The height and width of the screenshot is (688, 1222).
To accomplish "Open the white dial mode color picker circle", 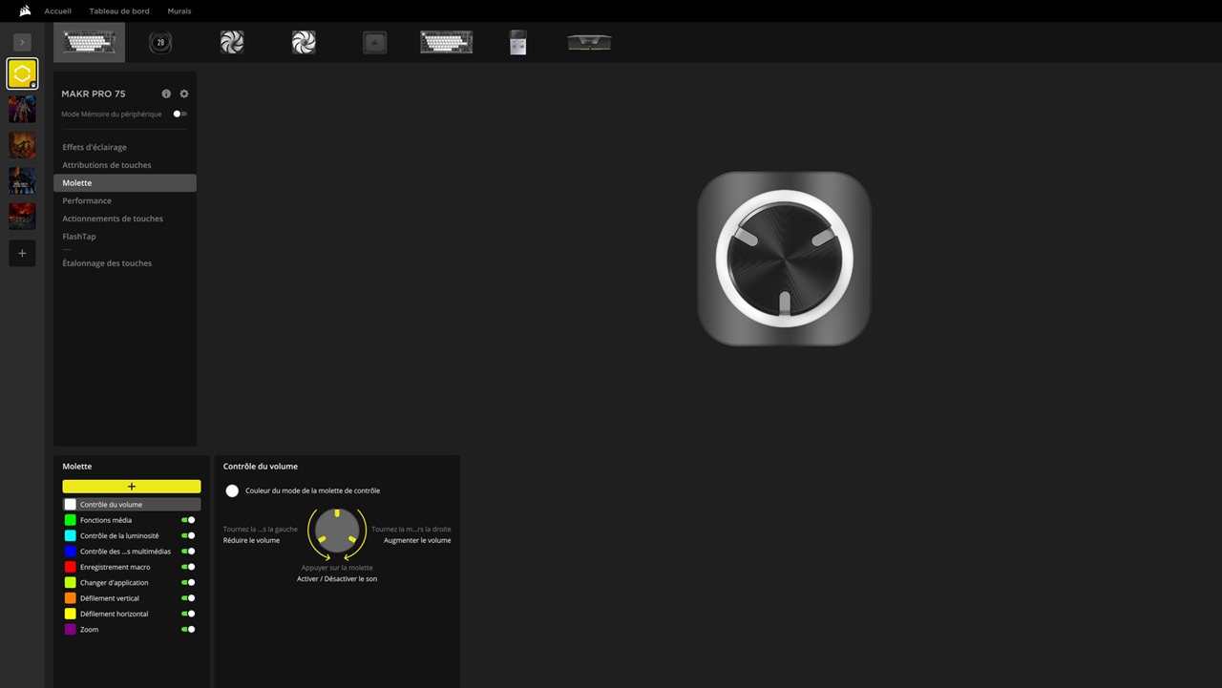I will pos(232,490).
